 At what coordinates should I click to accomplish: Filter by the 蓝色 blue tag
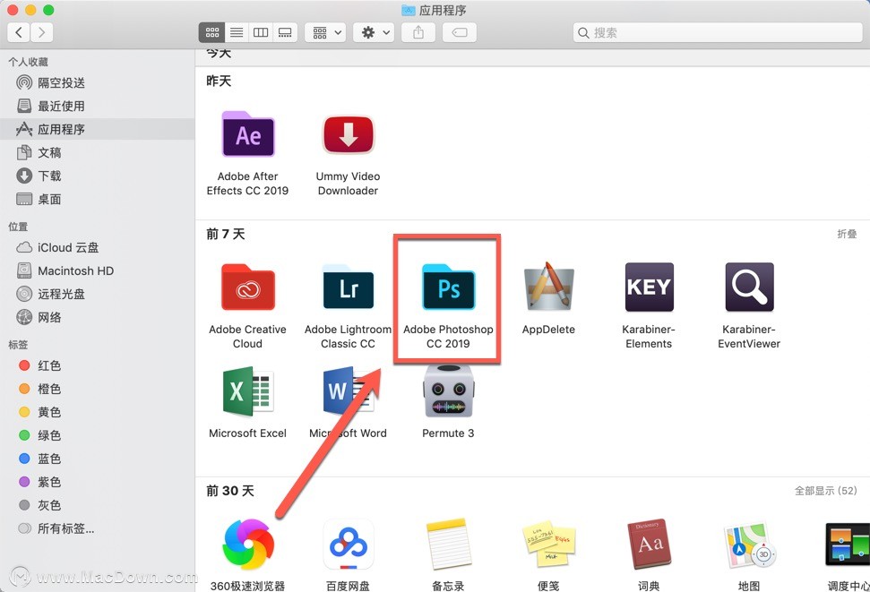[x=97, y=459]
